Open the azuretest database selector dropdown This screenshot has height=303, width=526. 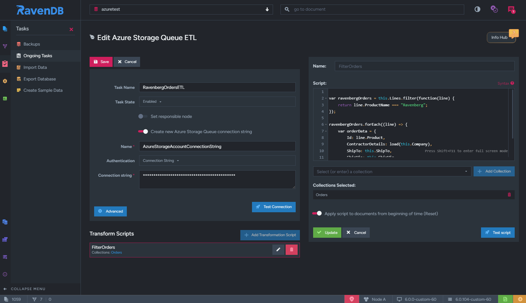(181, 9)
